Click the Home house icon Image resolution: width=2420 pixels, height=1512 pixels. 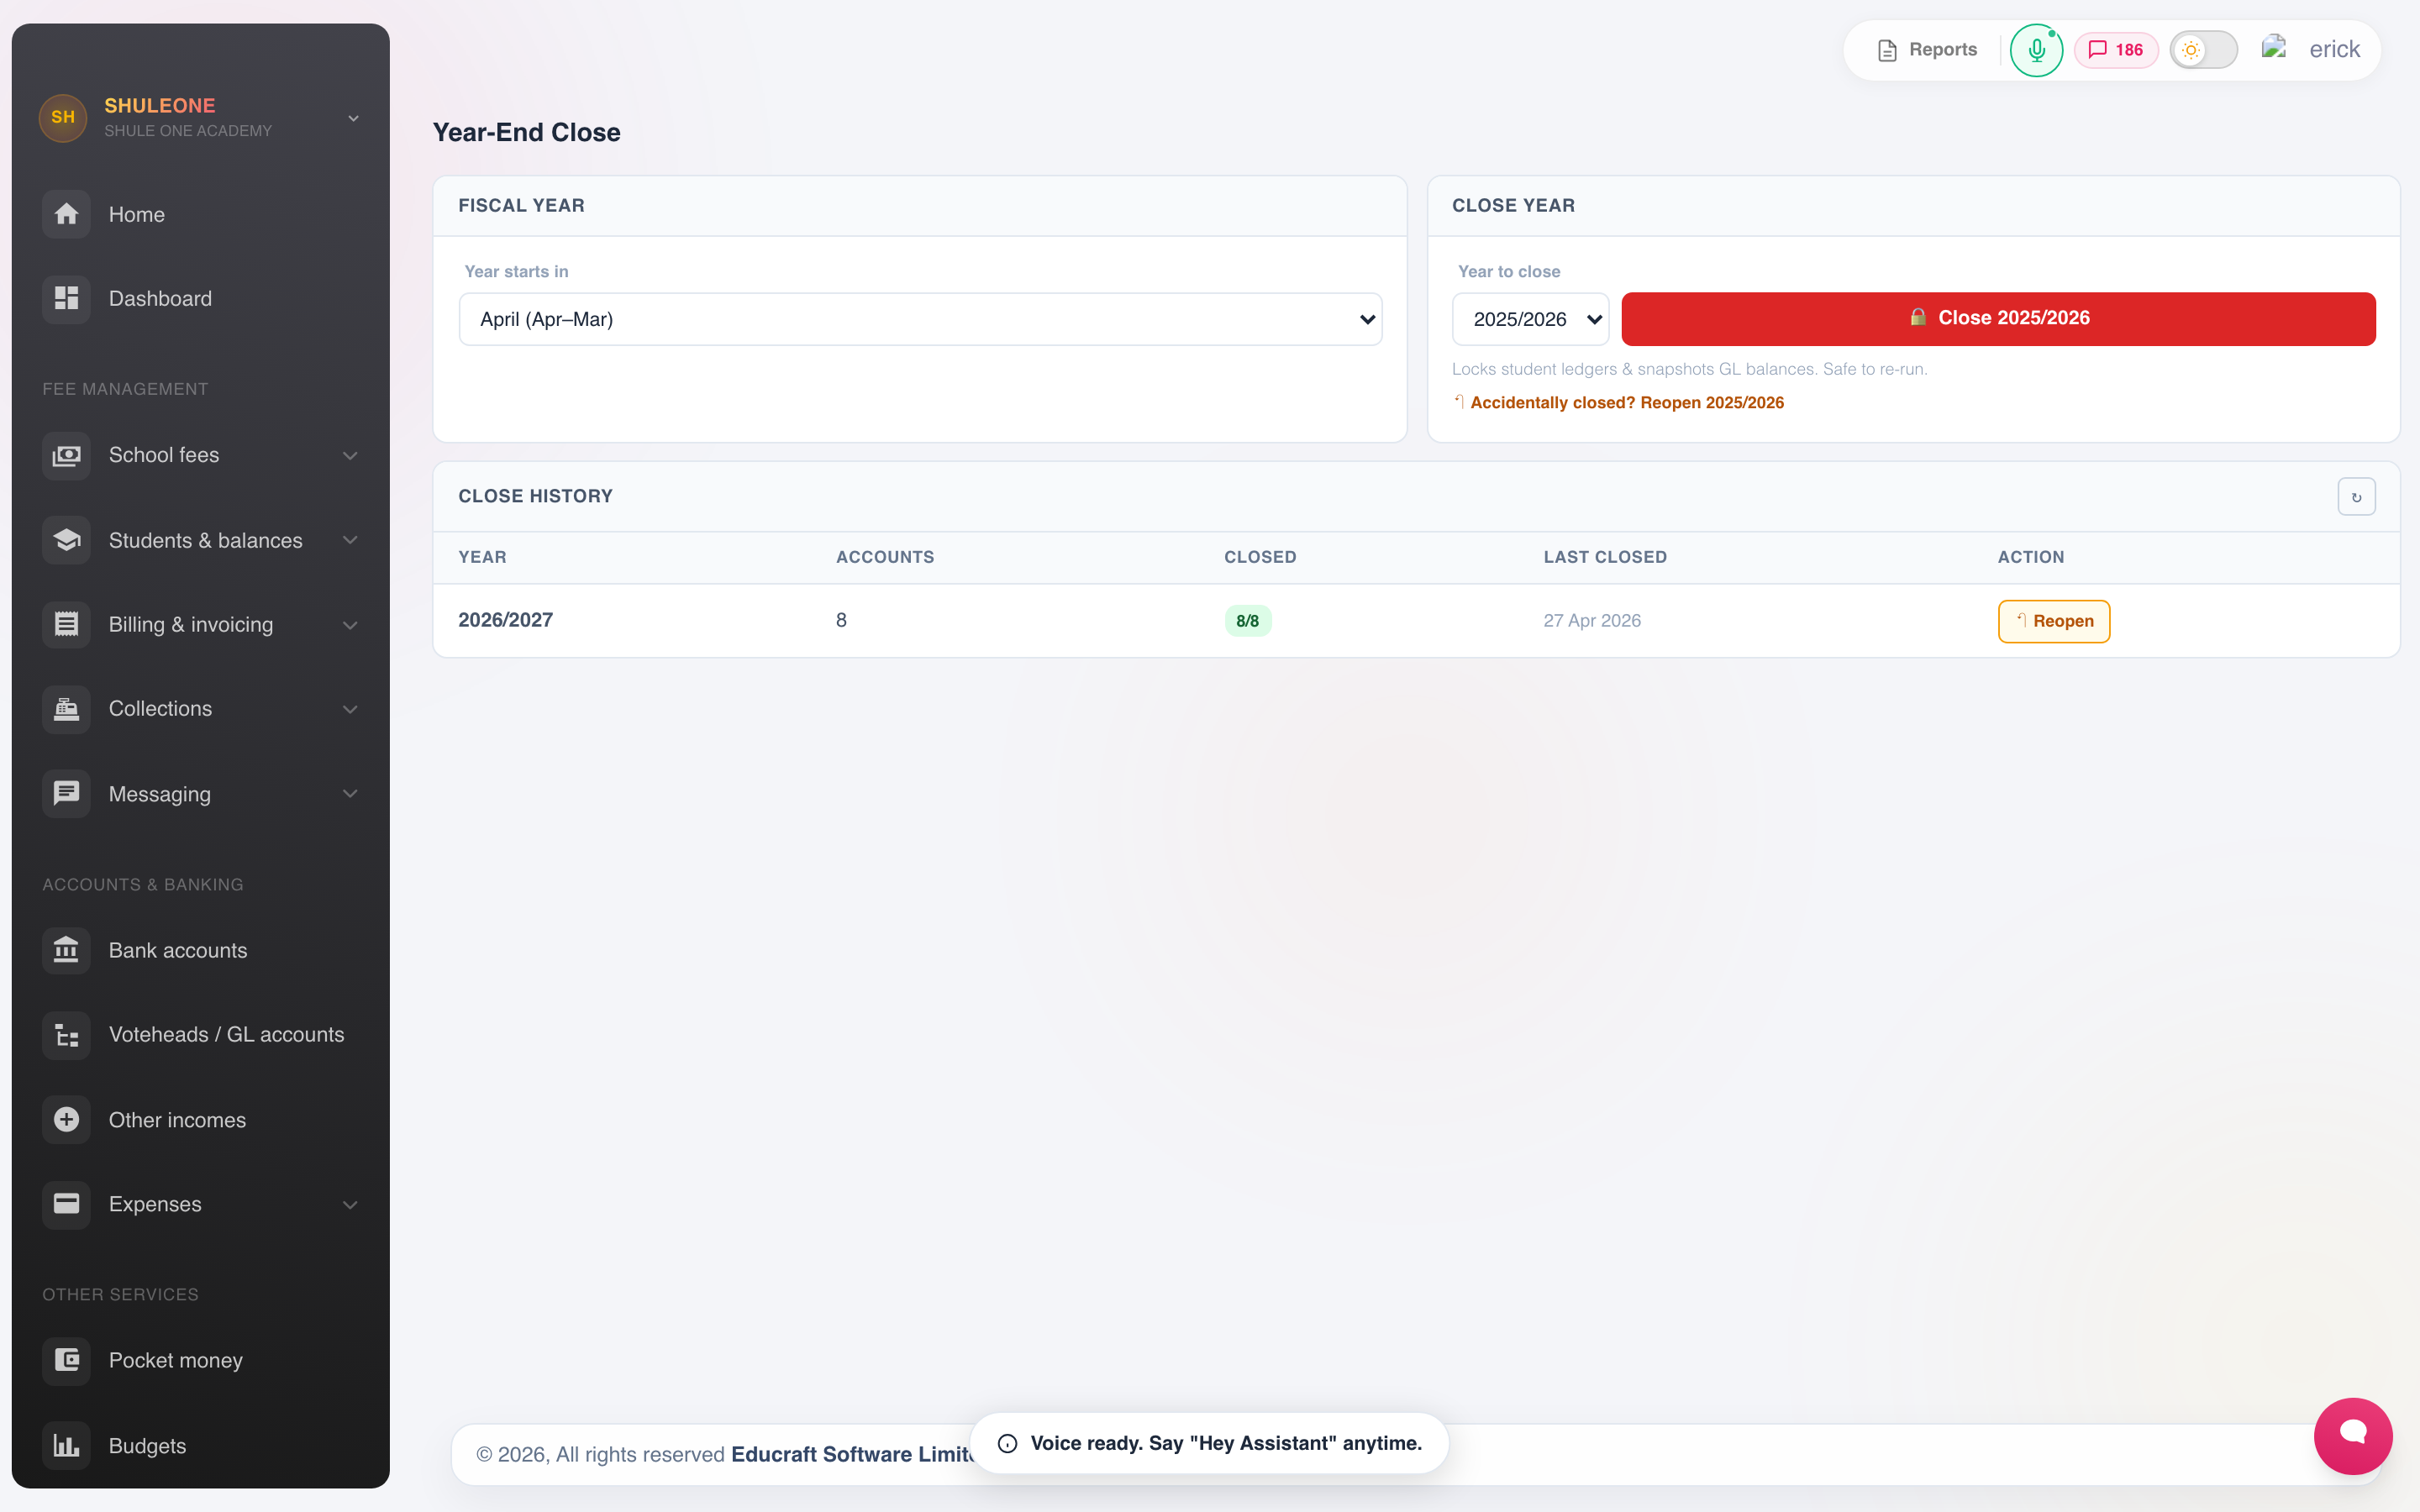click(x=66, y=214)
